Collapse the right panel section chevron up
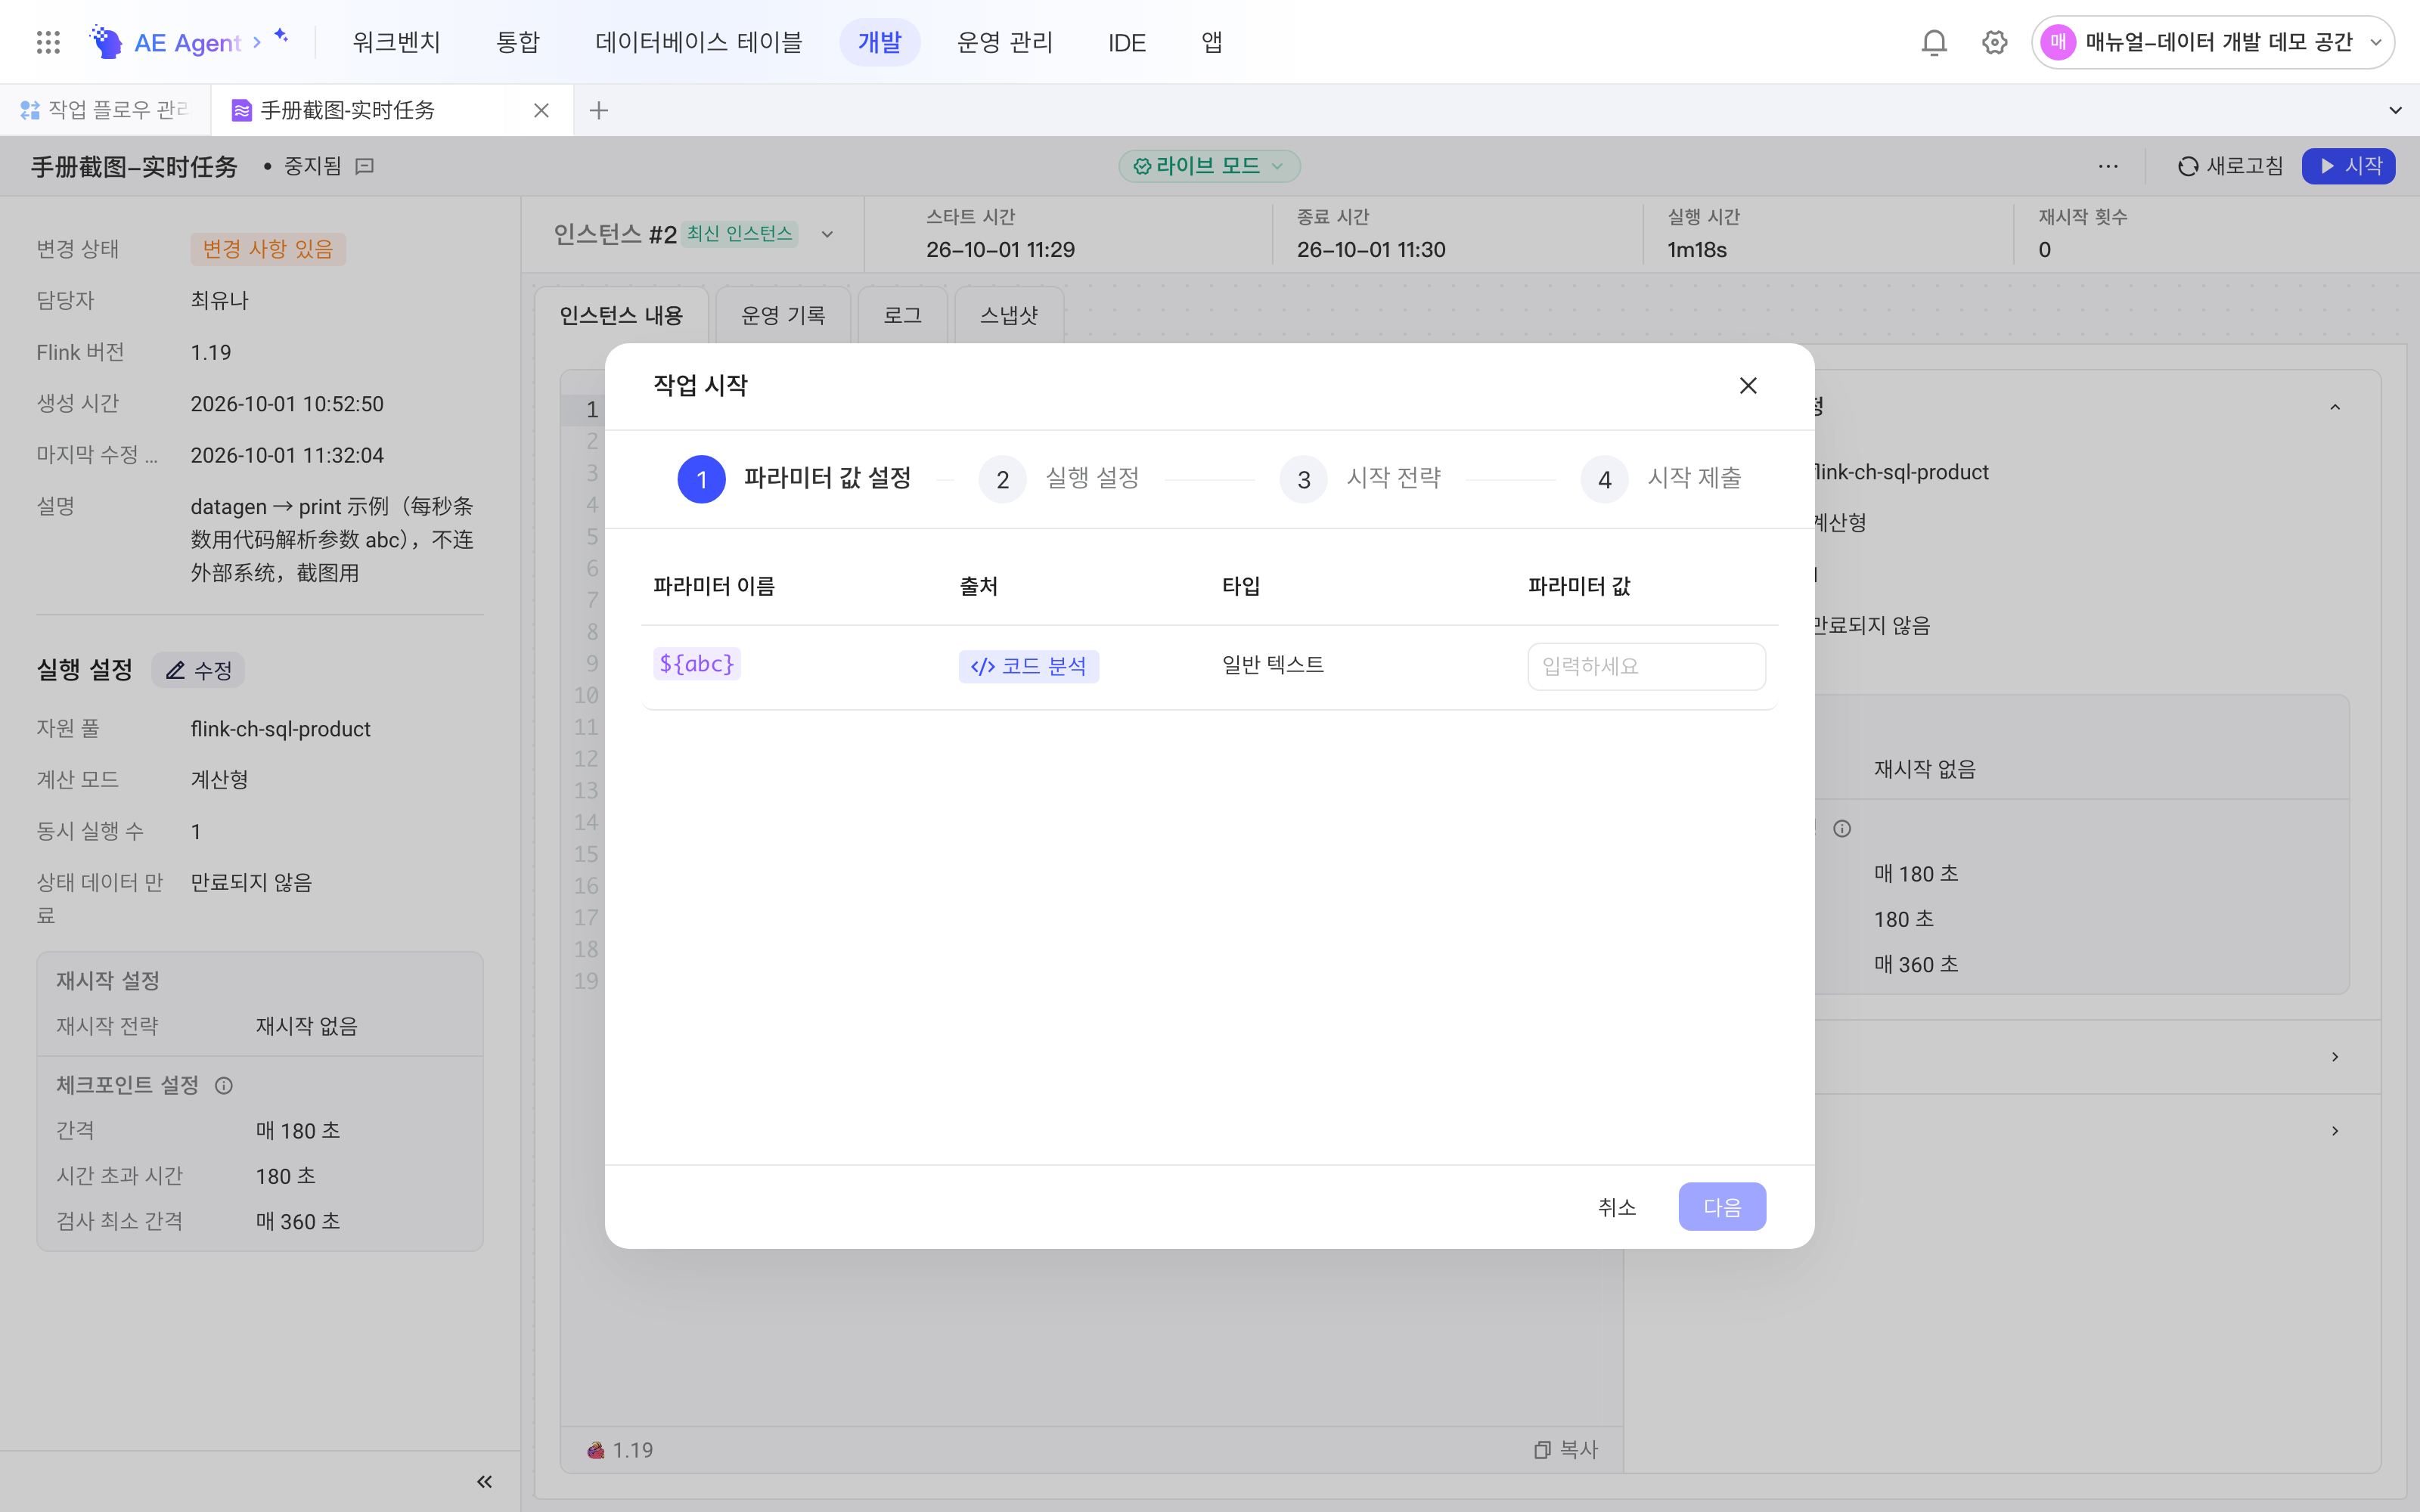Viewport: 2420px width, 1512px height. click(2335, 407)
